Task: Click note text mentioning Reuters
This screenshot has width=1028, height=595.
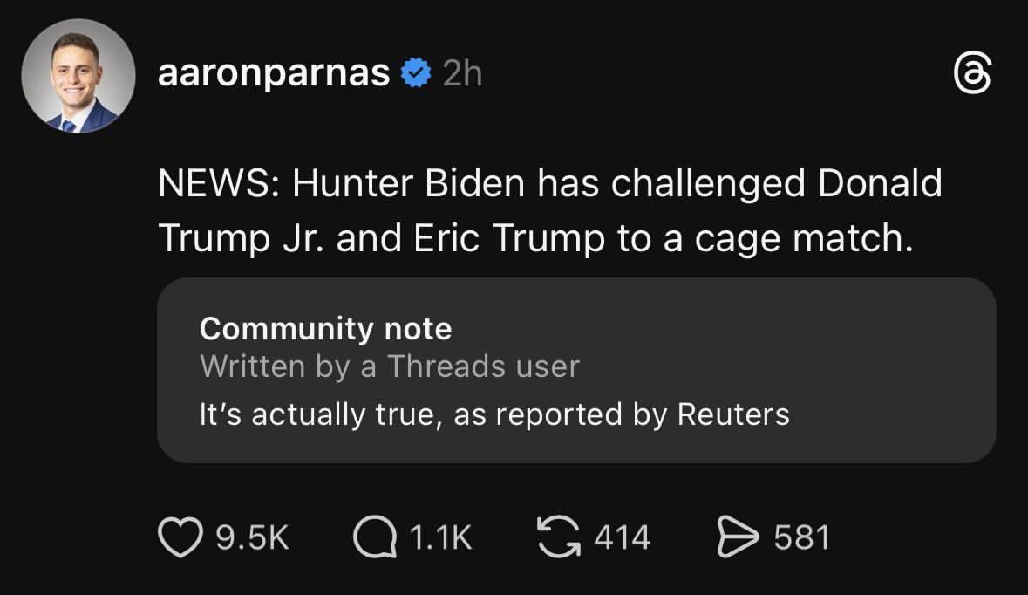Action: (494, 414)
